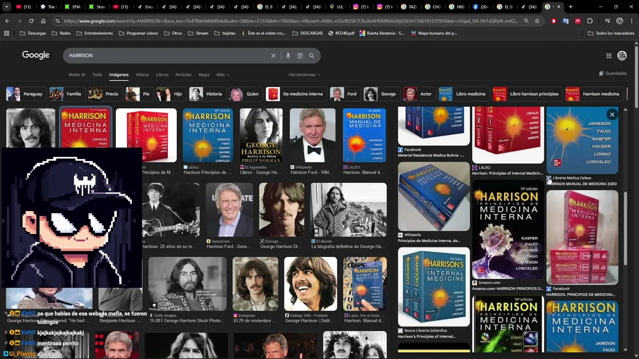Open the Programar videos bookmarks folder
The height and width of the screenshot is (359, 639).
pyautogui.click(x=138, y=33)
